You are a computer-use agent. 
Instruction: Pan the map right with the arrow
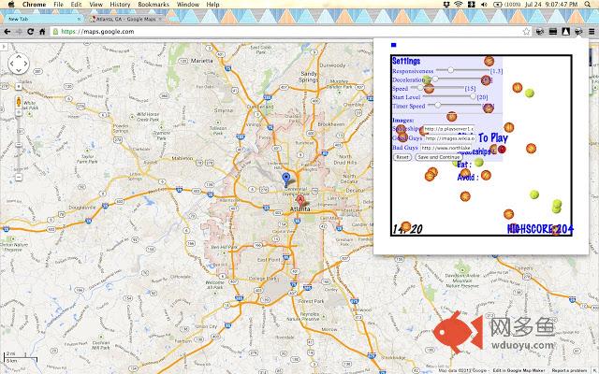click(x=26, y=64)
